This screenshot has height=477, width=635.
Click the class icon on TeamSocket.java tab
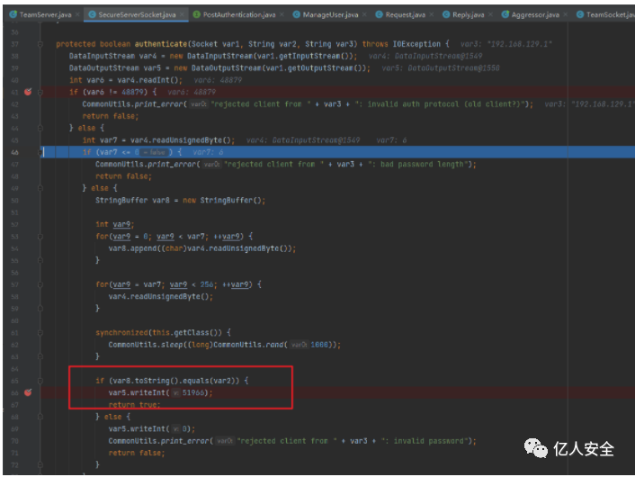pos(580,14)
